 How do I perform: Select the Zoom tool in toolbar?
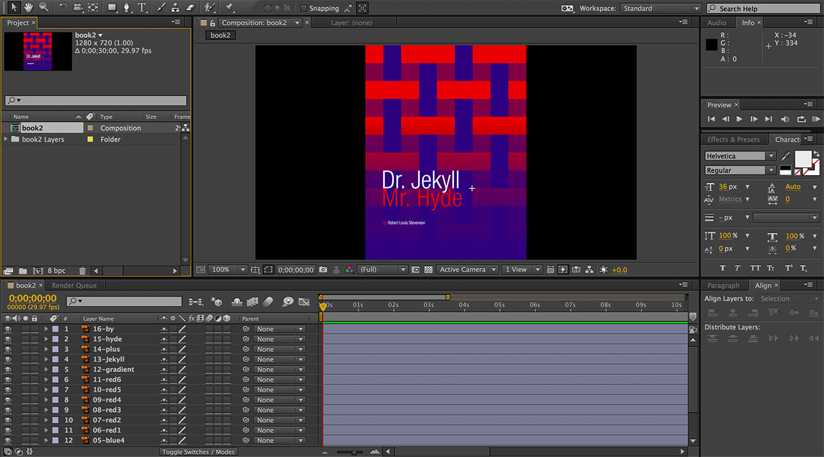44,8
